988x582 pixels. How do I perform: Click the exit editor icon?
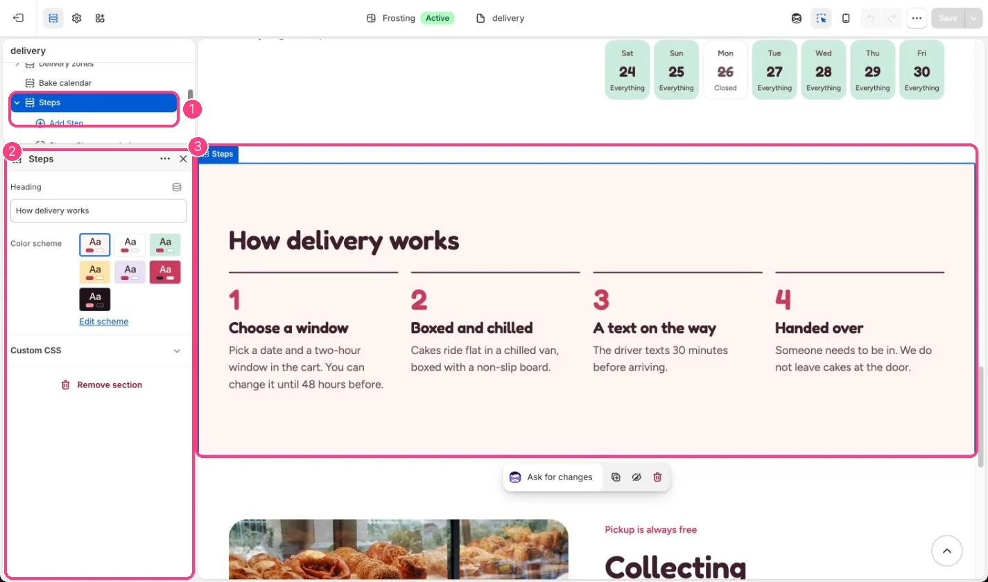pos(19,18)
